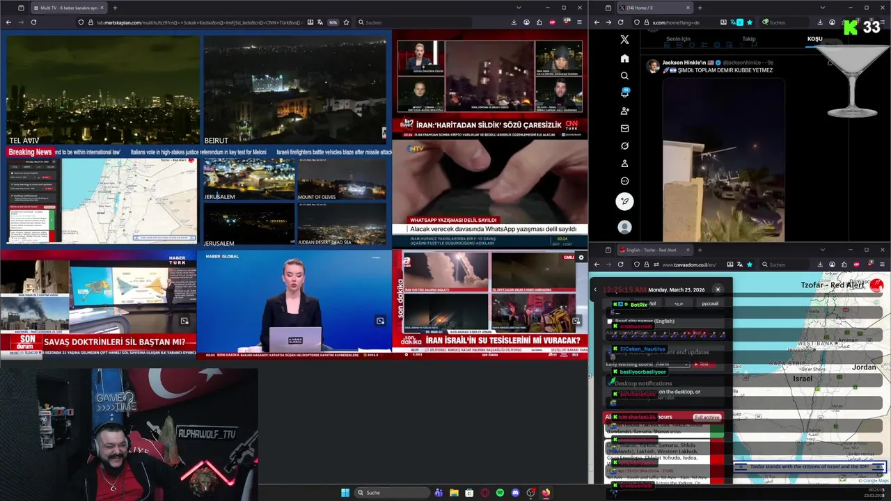This screenshot has width=891, height=501.
Task: Click the Tzofar Red Alert logo
Action: coord(876,285)
